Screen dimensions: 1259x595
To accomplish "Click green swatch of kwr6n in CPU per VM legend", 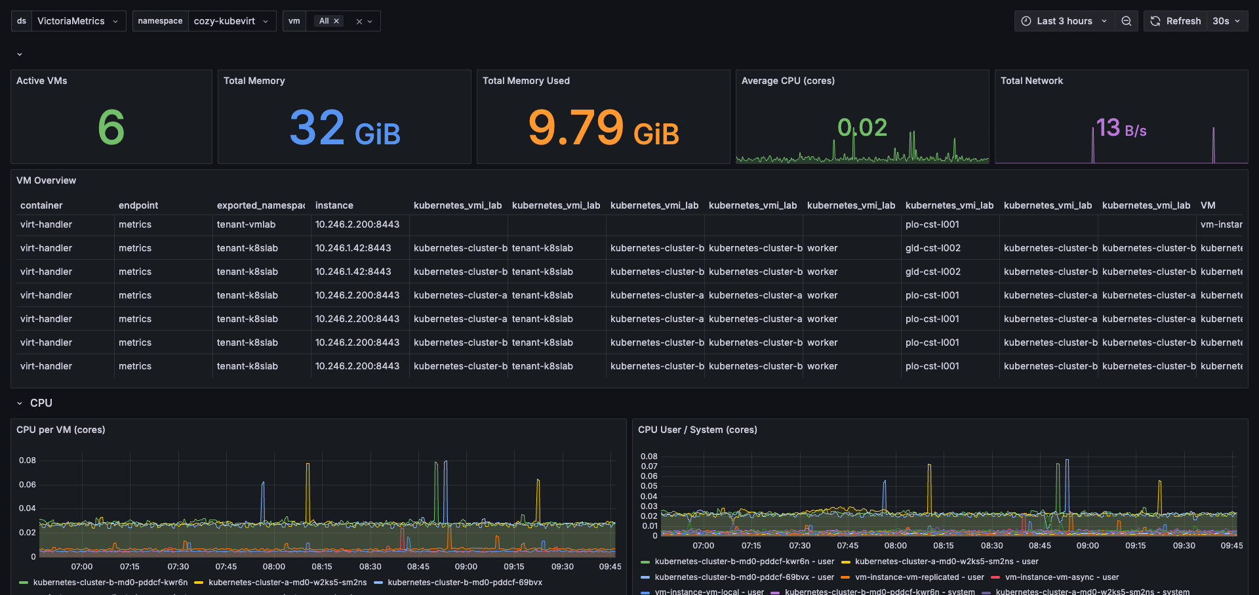I will pos(24,583).
